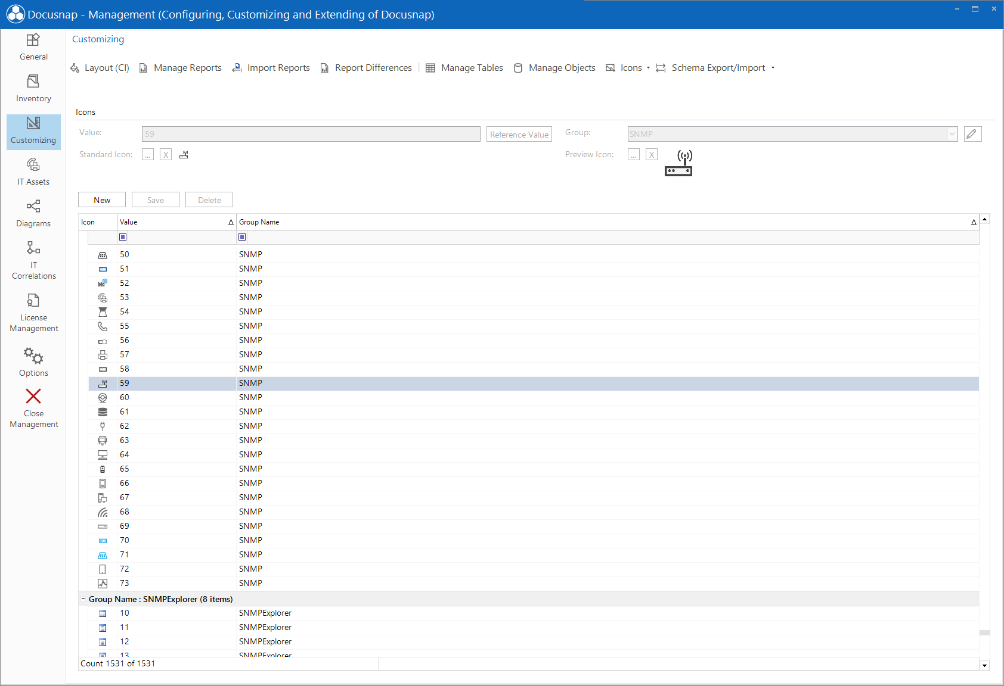Click the Delete button
This screenshot has height=686, width=1004.
coord(209,200)
